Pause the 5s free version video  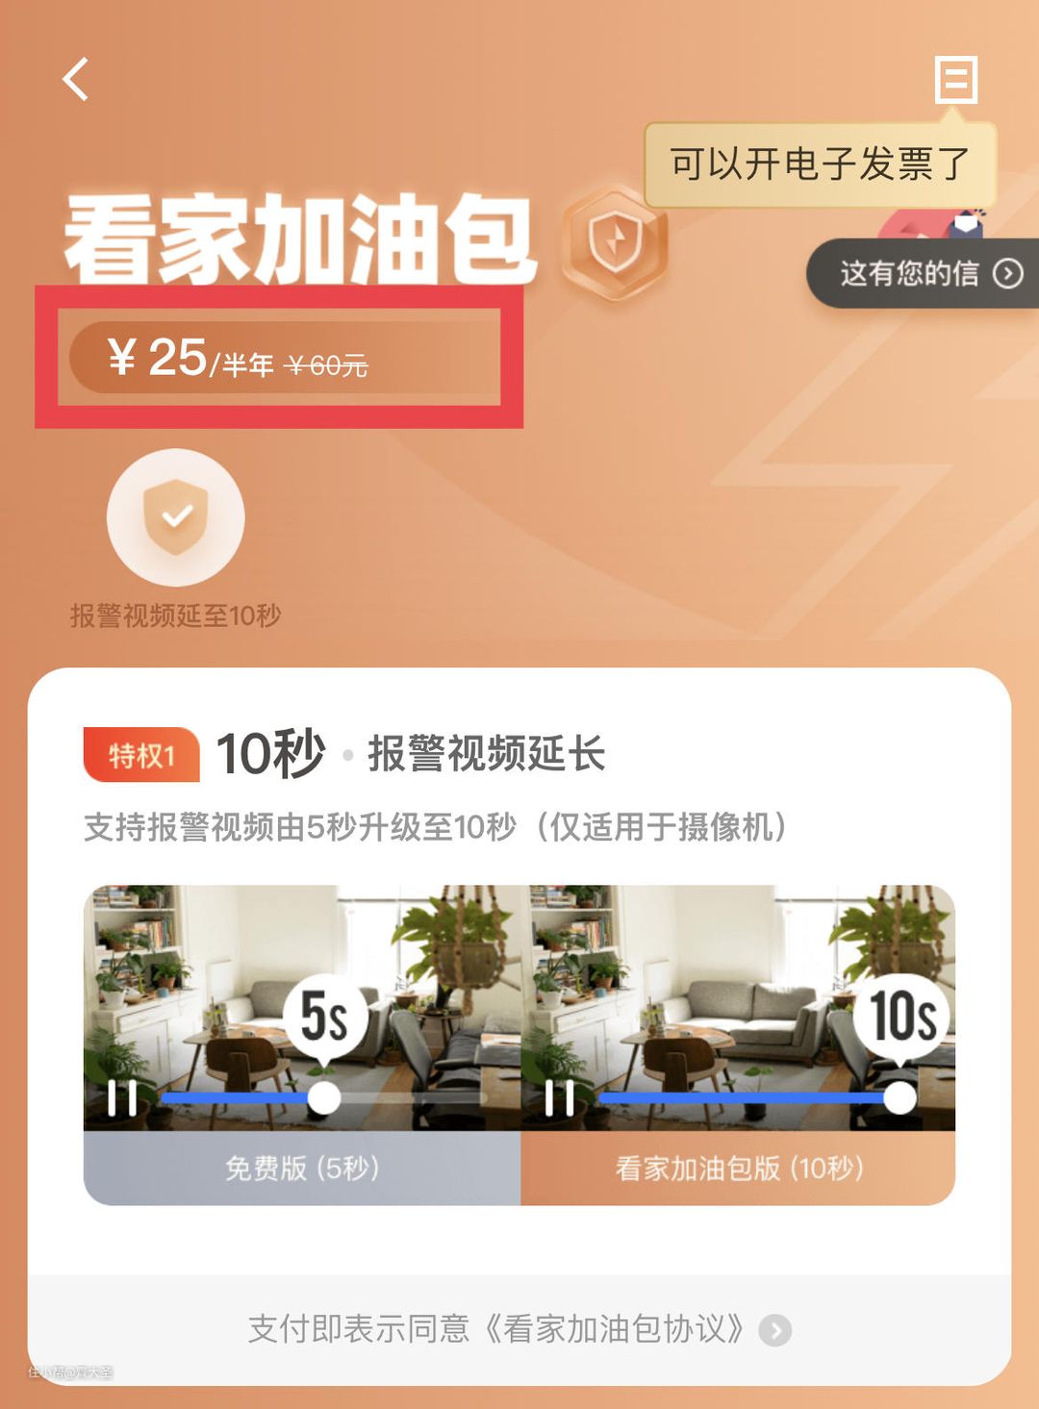(123, 1097)
